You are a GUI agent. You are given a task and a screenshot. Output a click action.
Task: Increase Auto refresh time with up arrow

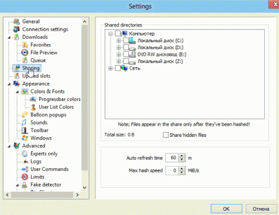pos(182,156)
